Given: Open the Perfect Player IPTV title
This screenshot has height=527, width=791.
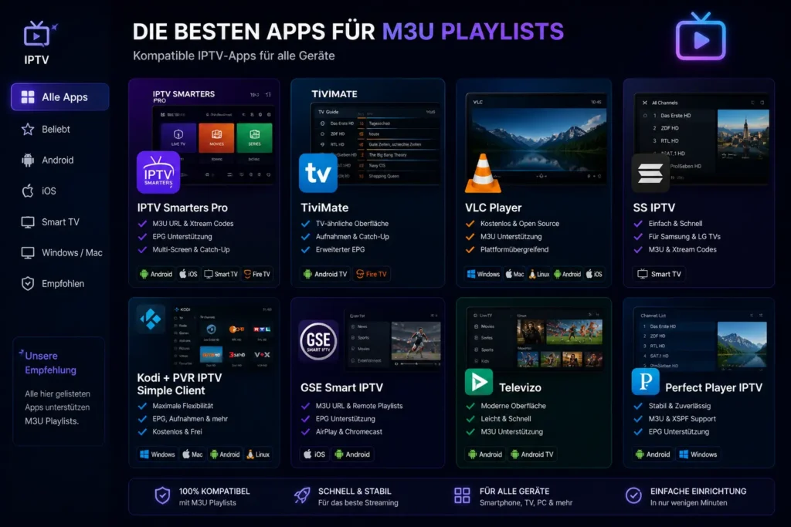Looking at the screenshot, I should click(713, 387).
